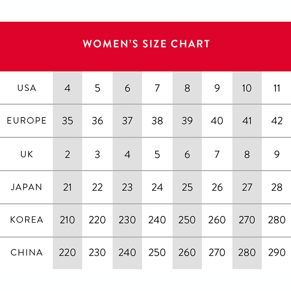The image size is (291, 291).
Task: Click the KOREA row label
Action: click(x=27, y=220)
